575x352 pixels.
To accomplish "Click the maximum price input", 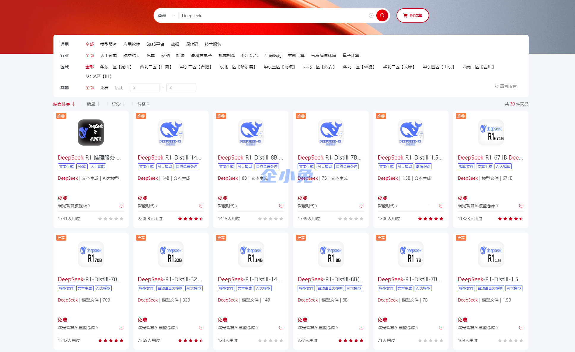I will (181, 88).
